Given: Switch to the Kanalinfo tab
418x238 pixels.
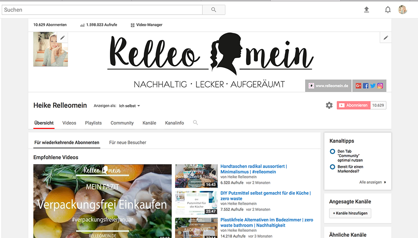Looking at the screenshot, I should pyautogui.click(x=174, y=123).
